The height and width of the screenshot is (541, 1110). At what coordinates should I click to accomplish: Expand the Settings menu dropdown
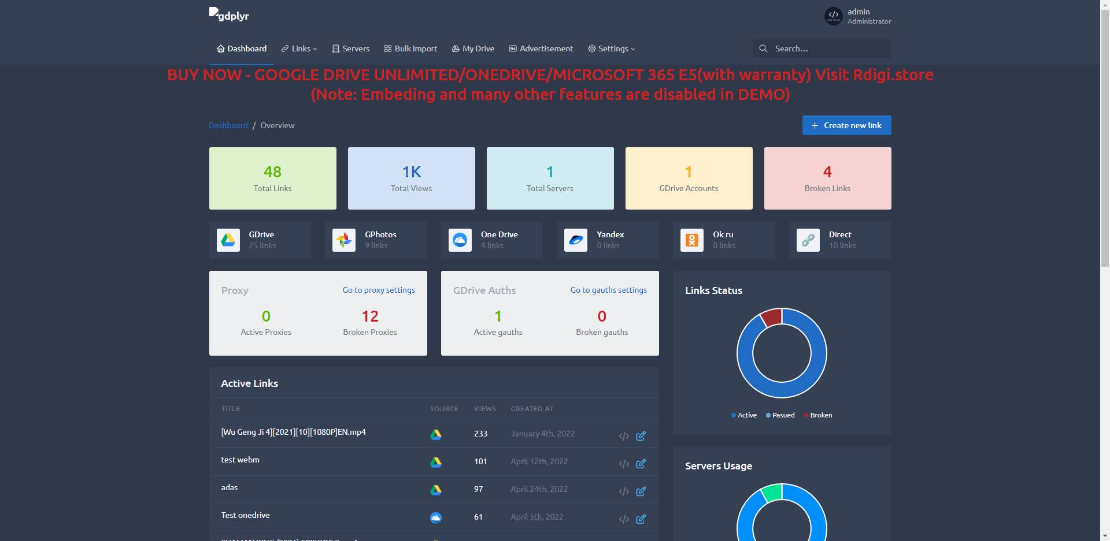[612, 48]
